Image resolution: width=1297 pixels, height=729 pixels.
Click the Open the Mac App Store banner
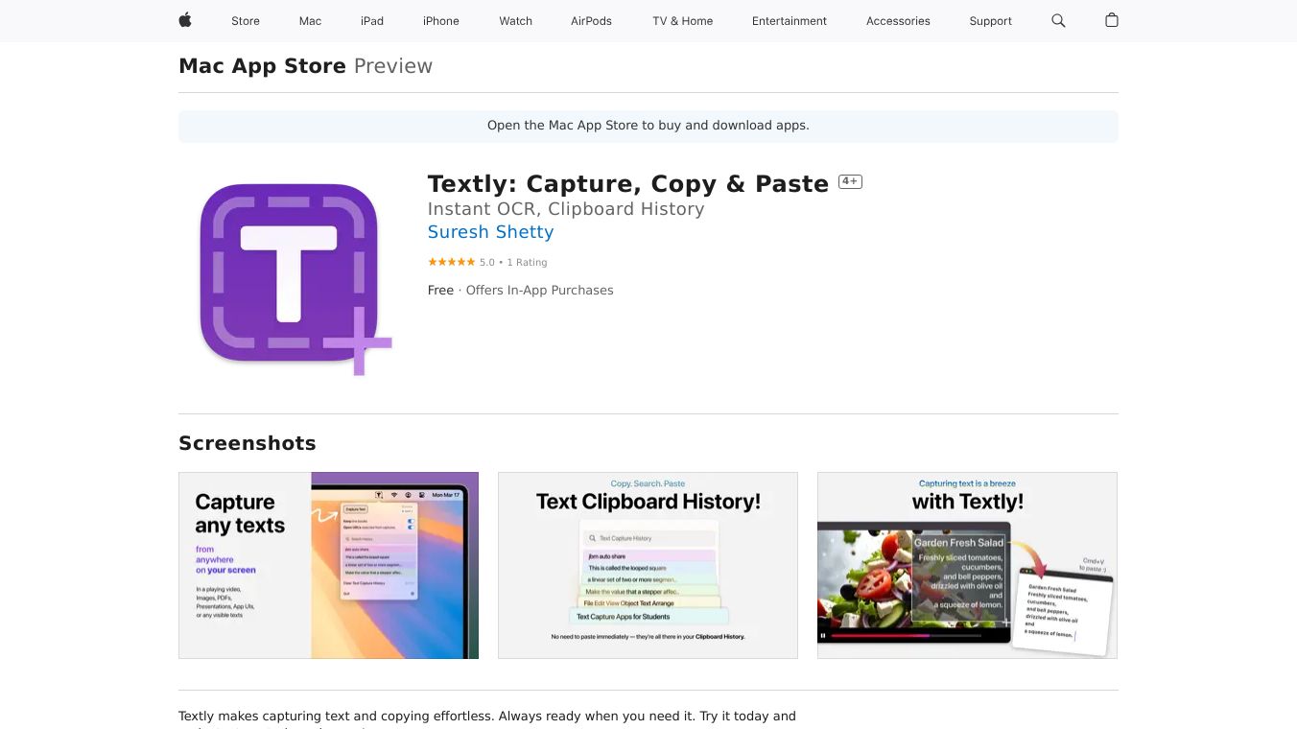[648, 126]
